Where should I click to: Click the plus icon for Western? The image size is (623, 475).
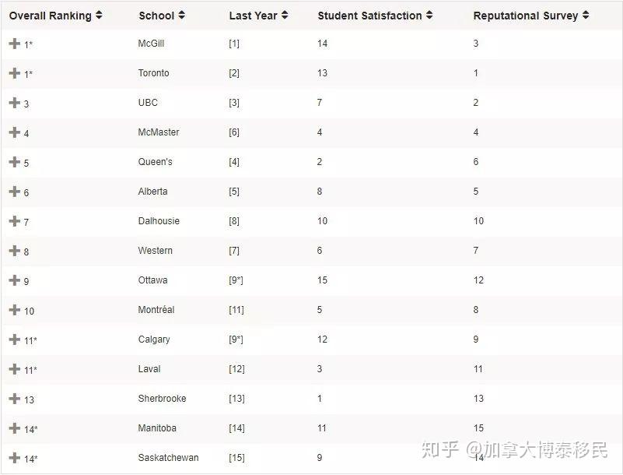(x=14, y=251)
